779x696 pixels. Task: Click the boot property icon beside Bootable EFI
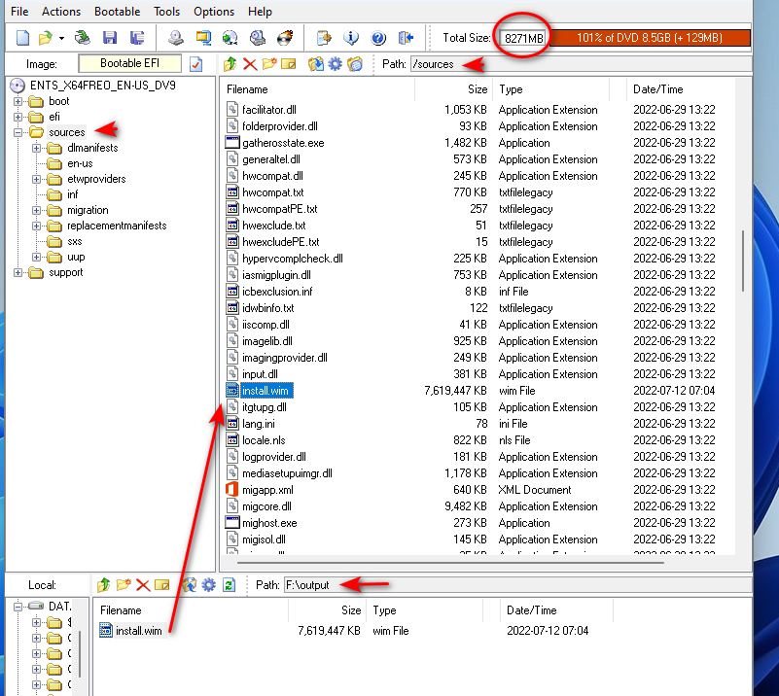point(196,64)
